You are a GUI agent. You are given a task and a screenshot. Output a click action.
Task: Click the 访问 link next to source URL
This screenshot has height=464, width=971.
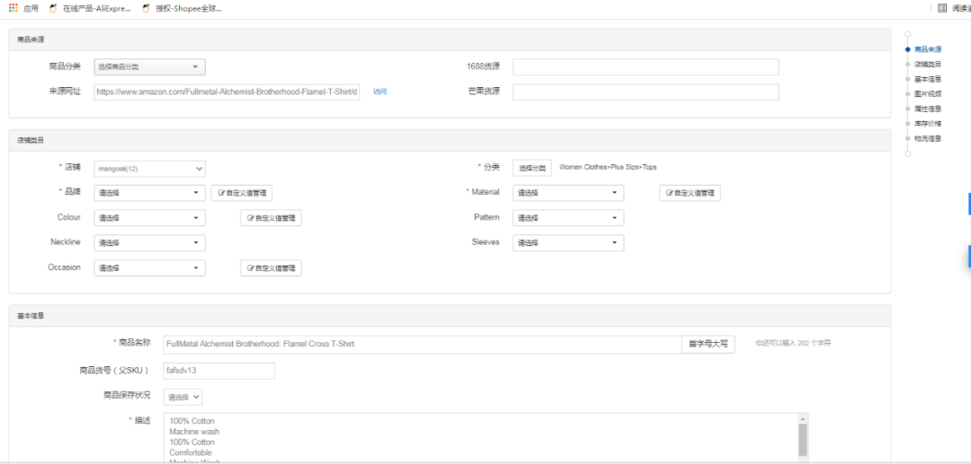pyautogui.click(x=379, y=92)
